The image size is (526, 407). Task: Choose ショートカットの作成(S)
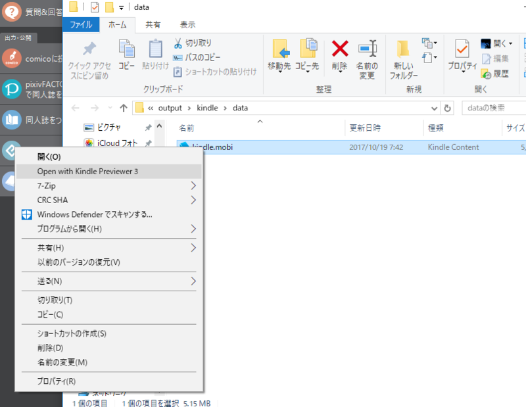(x=108, y=333)
